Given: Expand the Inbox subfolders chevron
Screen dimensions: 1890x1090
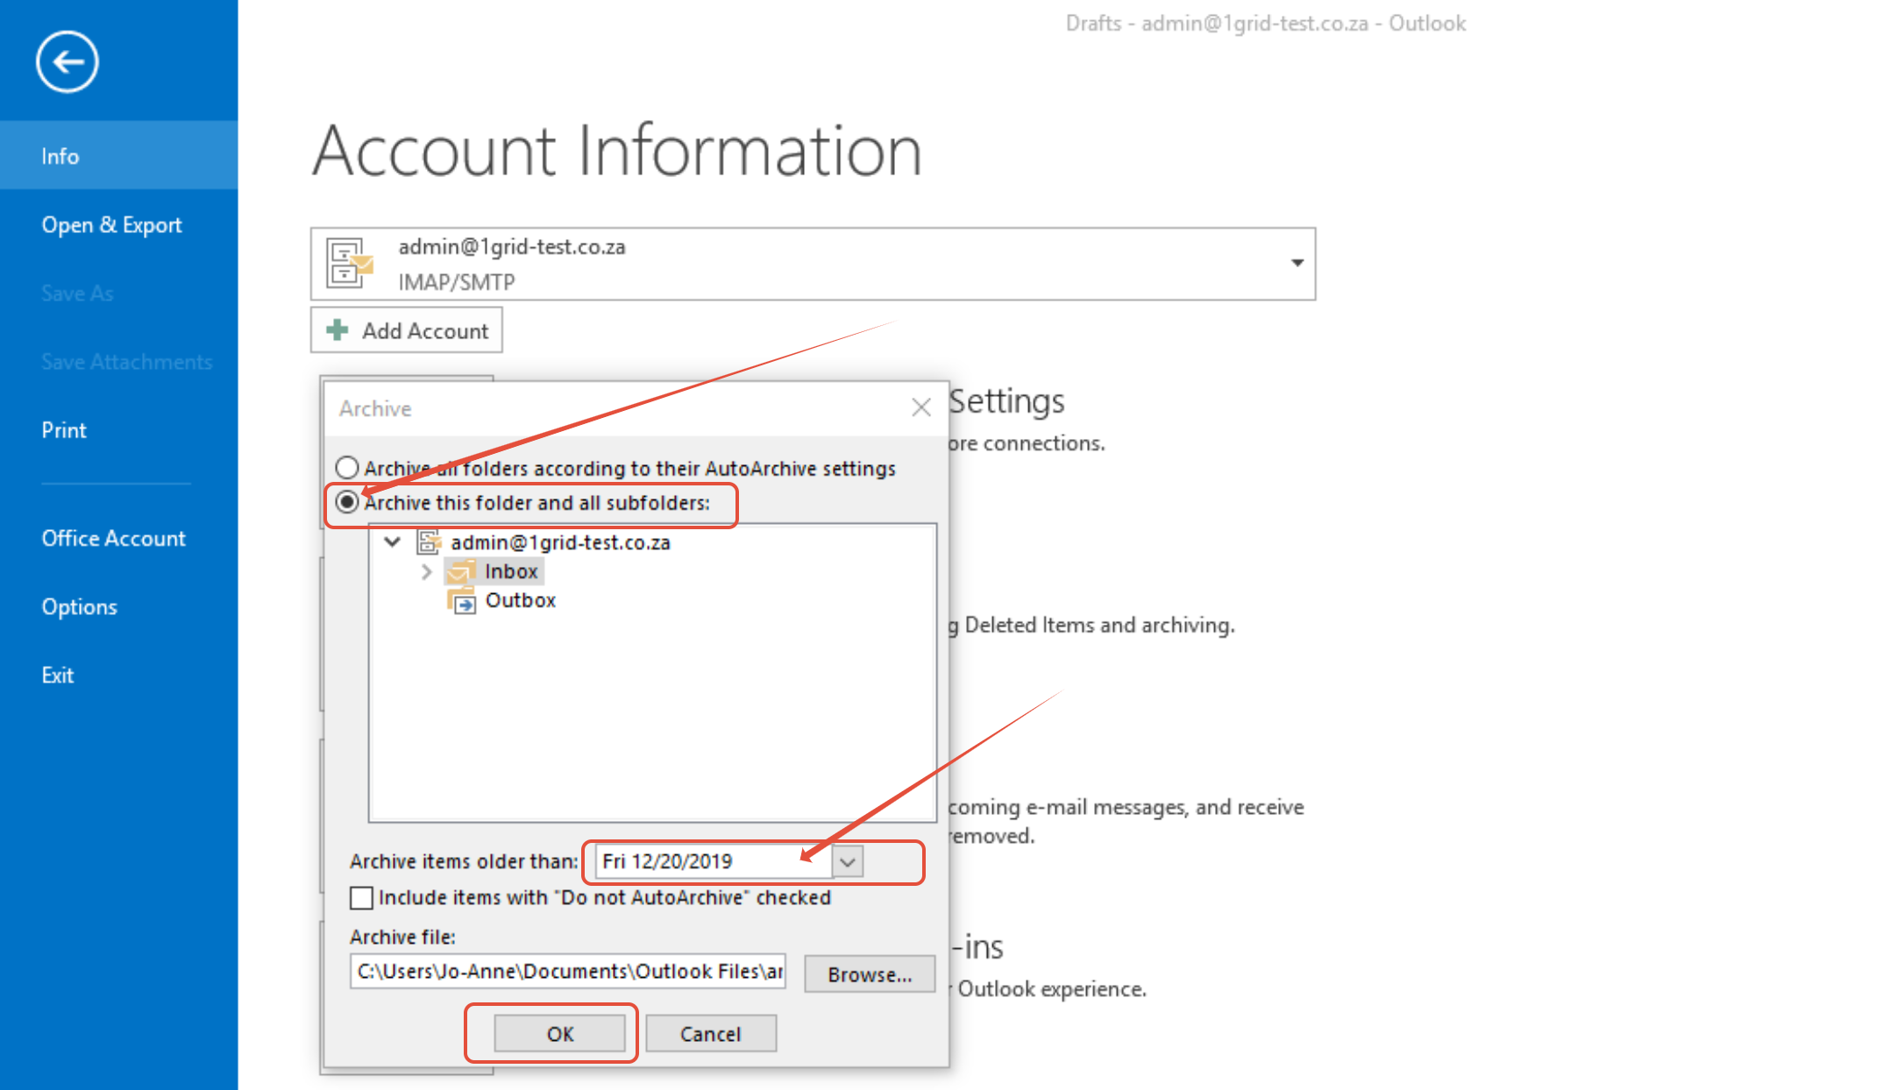Looking at the screenshot, I should pyautogui.click(x=427, y=572).
